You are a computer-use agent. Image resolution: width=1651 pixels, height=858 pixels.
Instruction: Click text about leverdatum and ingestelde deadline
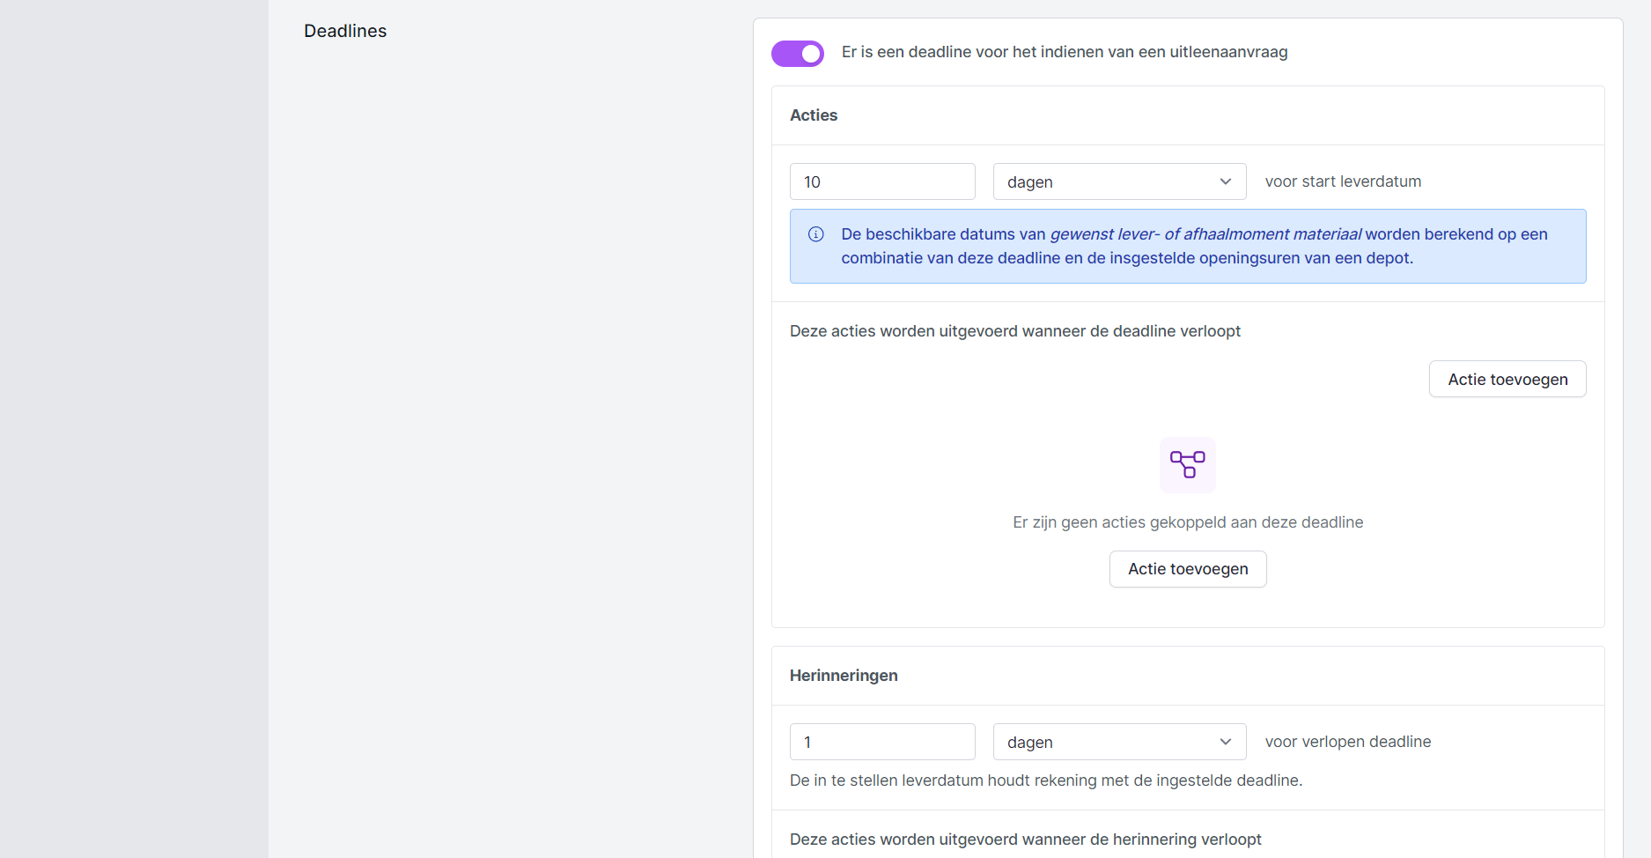click(x=1045, y=780)
